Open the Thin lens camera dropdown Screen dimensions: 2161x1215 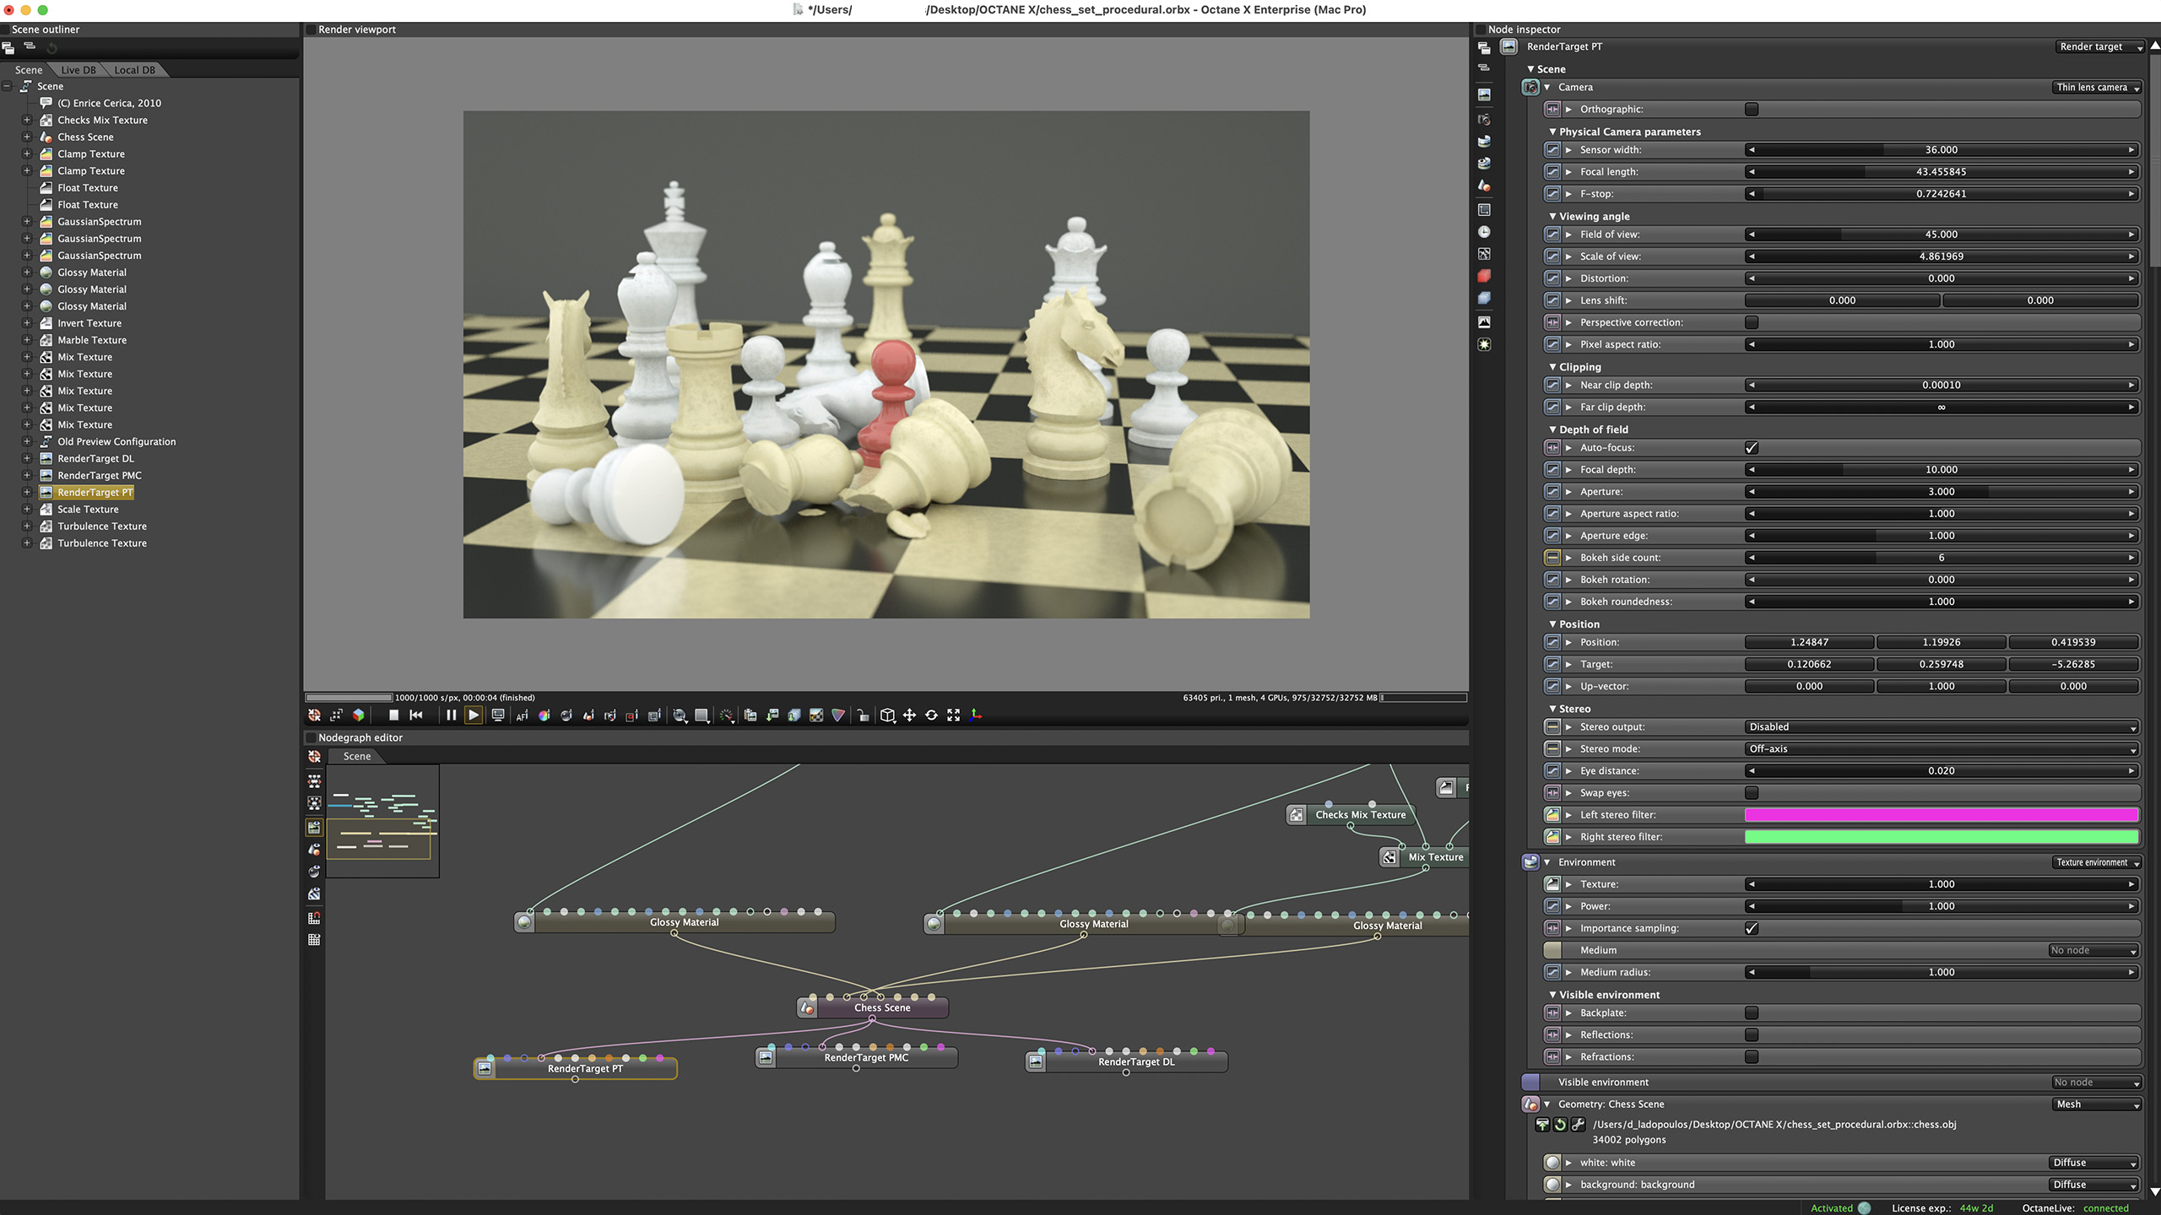coord(2098,88)
